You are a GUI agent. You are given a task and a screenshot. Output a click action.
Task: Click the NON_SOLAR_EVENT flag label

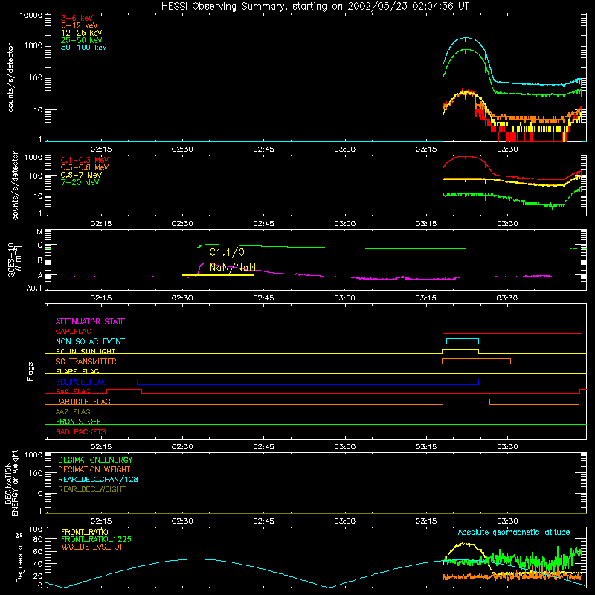(90, 341)
